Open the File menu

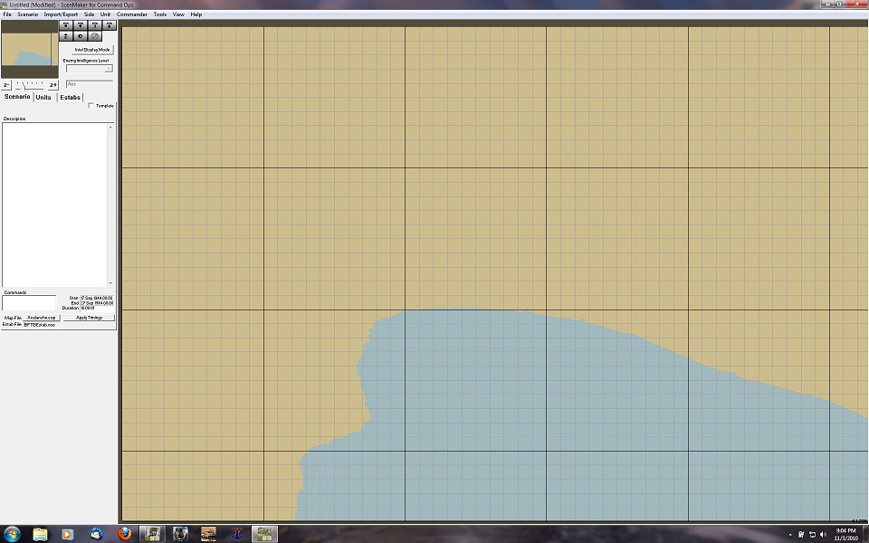pyautogui.click(x=7, y=14)
